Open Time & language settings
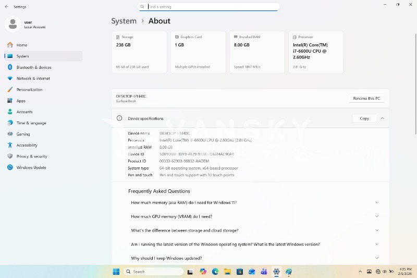 (x=43, y=123)
